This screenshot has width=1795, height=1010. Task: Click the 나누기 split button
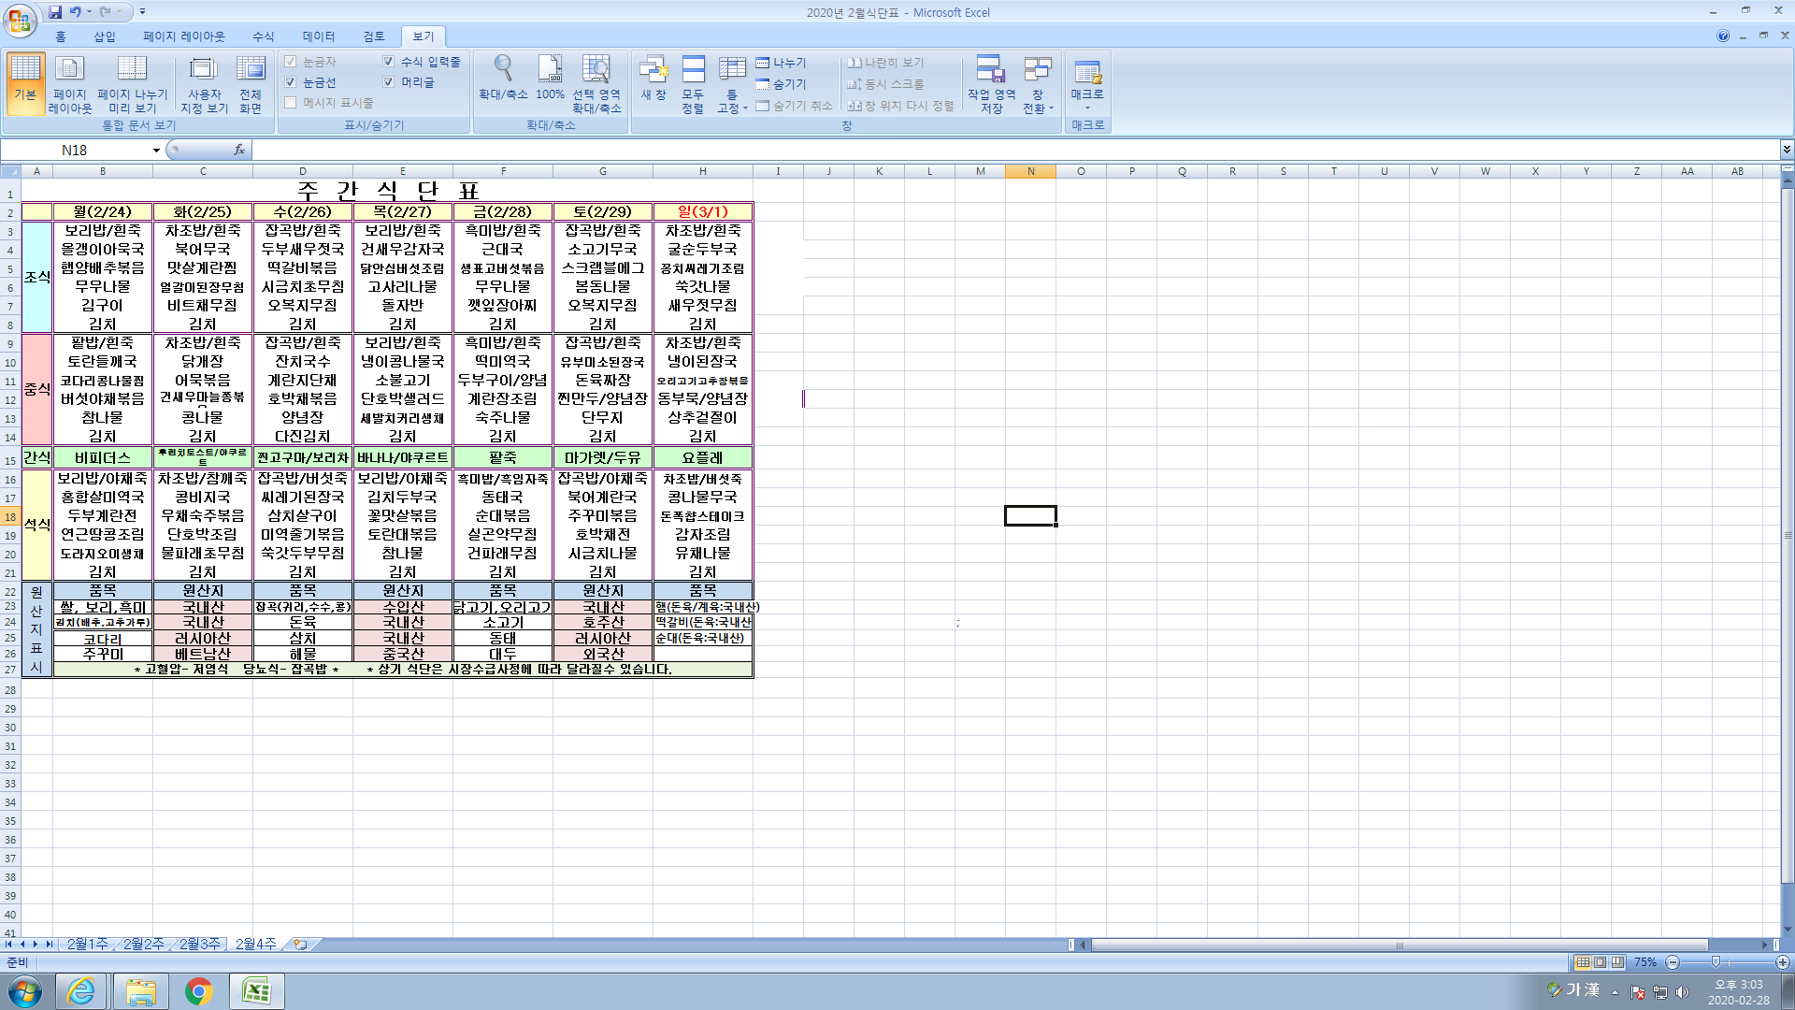click(x=781, y=63)
